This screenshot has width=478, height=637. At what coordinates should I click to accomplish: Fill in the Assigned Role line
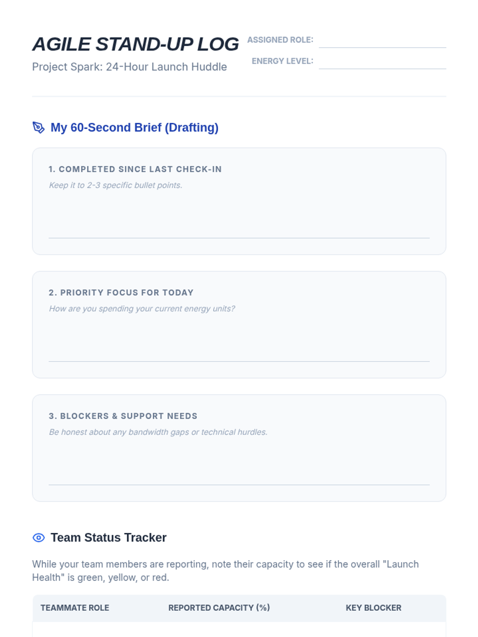click(x=382, y=41)
